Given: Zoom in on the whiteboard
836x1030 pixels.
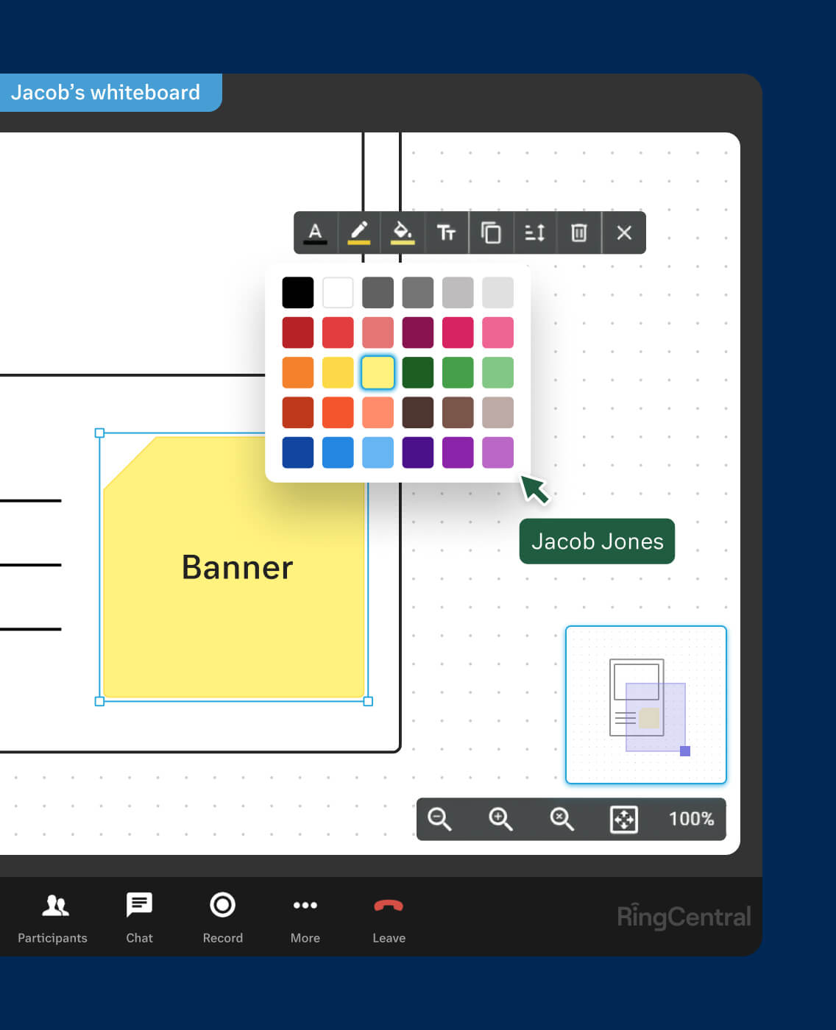Looking at the screenshot, I should (x=500, y=819).
